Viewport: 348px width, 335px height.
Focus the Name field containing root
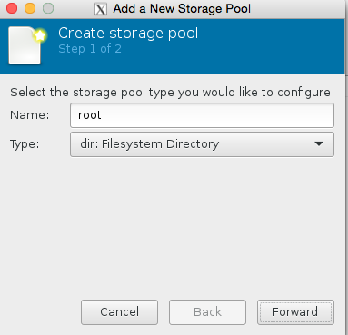click(x=202, y=115)
